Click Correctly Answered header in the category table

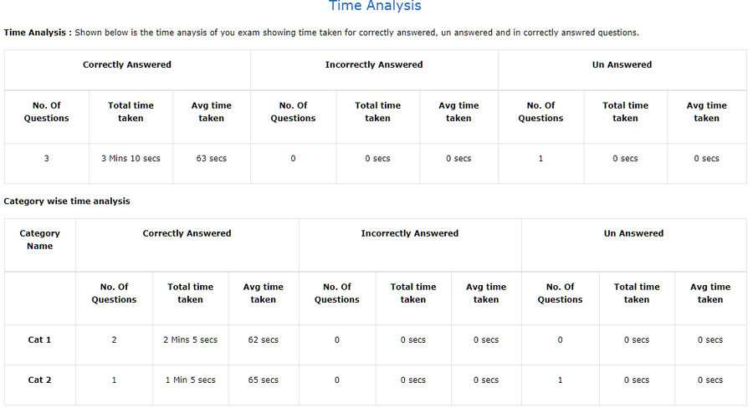coord(187,234)
